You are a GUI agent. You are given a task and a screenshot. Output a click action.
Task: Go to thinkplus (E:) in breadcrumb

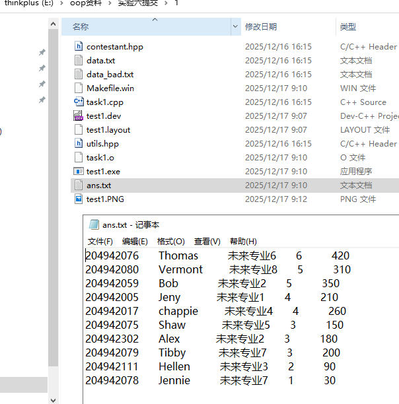tap(29, 3)
